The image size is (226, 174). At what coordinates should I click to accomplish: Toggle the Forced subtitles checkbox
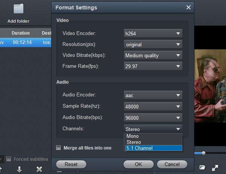click(x=9, y=159)
